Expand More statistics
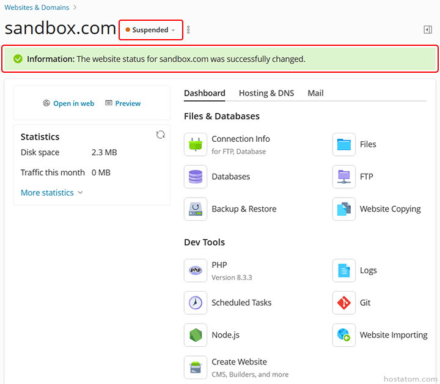Image resolution: width=440 pixels, height=384 pixels. (51, 193)
